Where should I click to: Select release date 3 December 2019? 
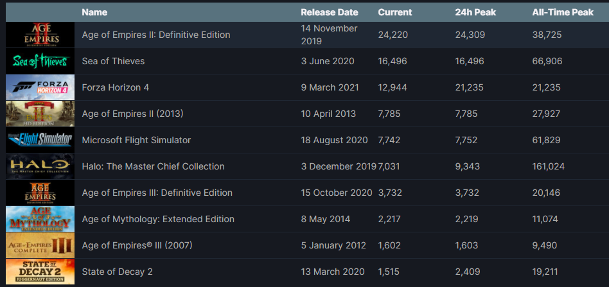[x=339, y=166]
